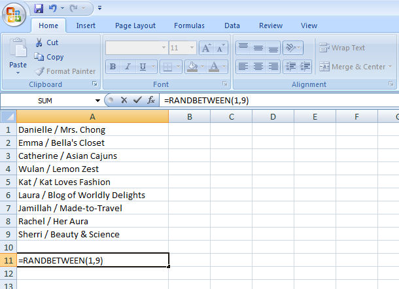Click Merge & Center

pyautogui.click(x=353, y=67)
